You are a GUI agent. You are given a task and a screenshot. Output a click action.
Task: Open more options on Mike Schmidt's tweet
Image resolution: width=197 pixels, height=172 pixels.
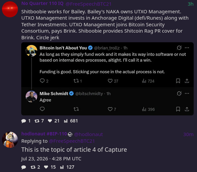[x=187, y=93]
